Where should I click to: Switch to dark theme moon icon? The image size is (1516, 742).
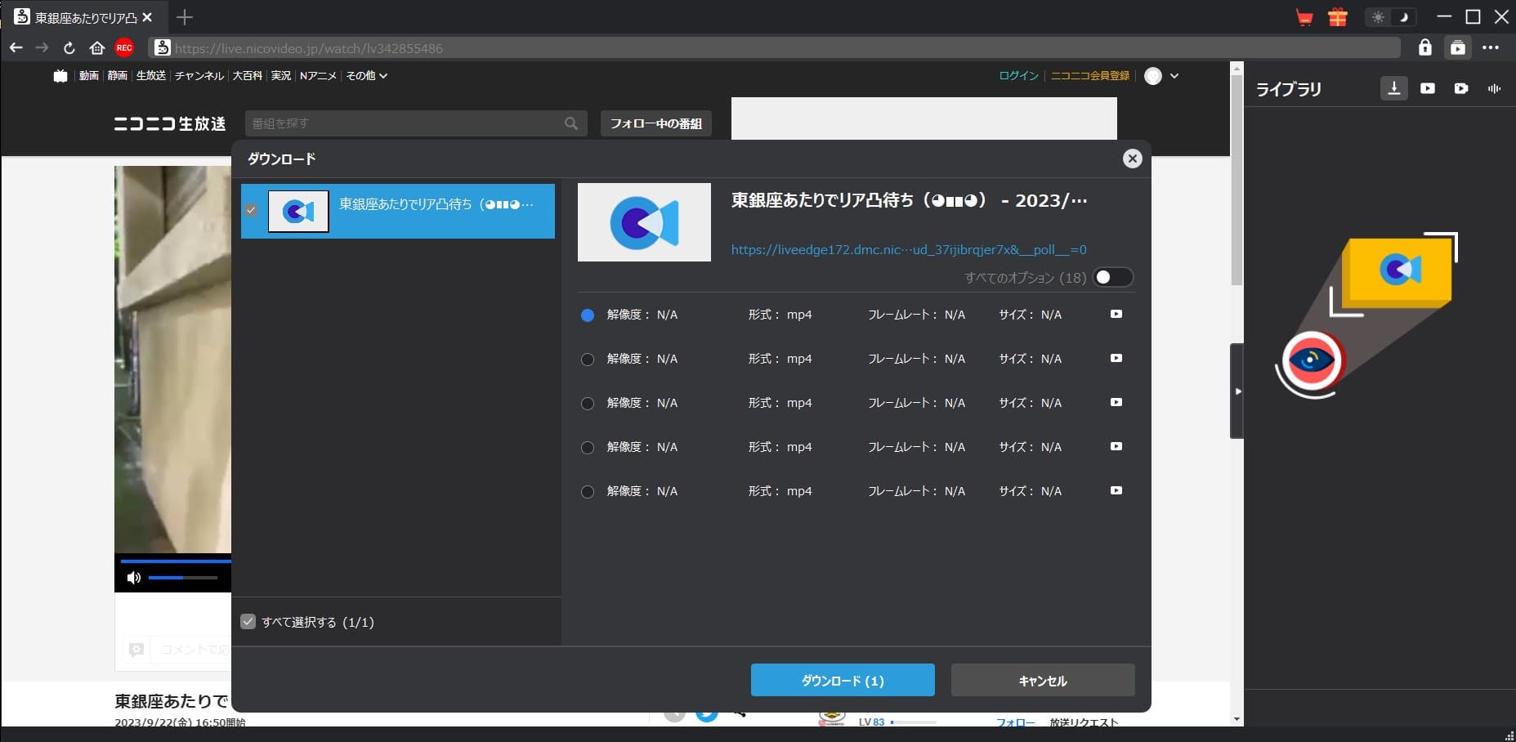coord(1404,17)
